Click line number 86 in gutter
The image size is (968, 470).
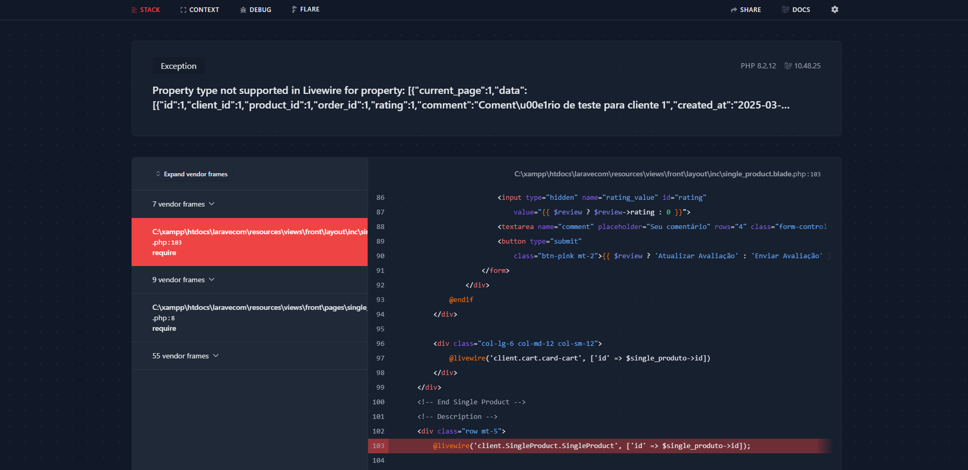click(380, 198)
